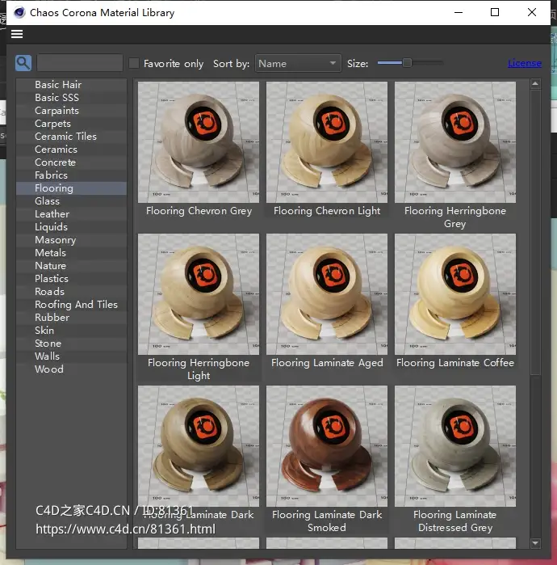Viewport: 557px width, 565px height.
Task: Click the Flooring Laminate Aged label text
Action: point(327,363)
